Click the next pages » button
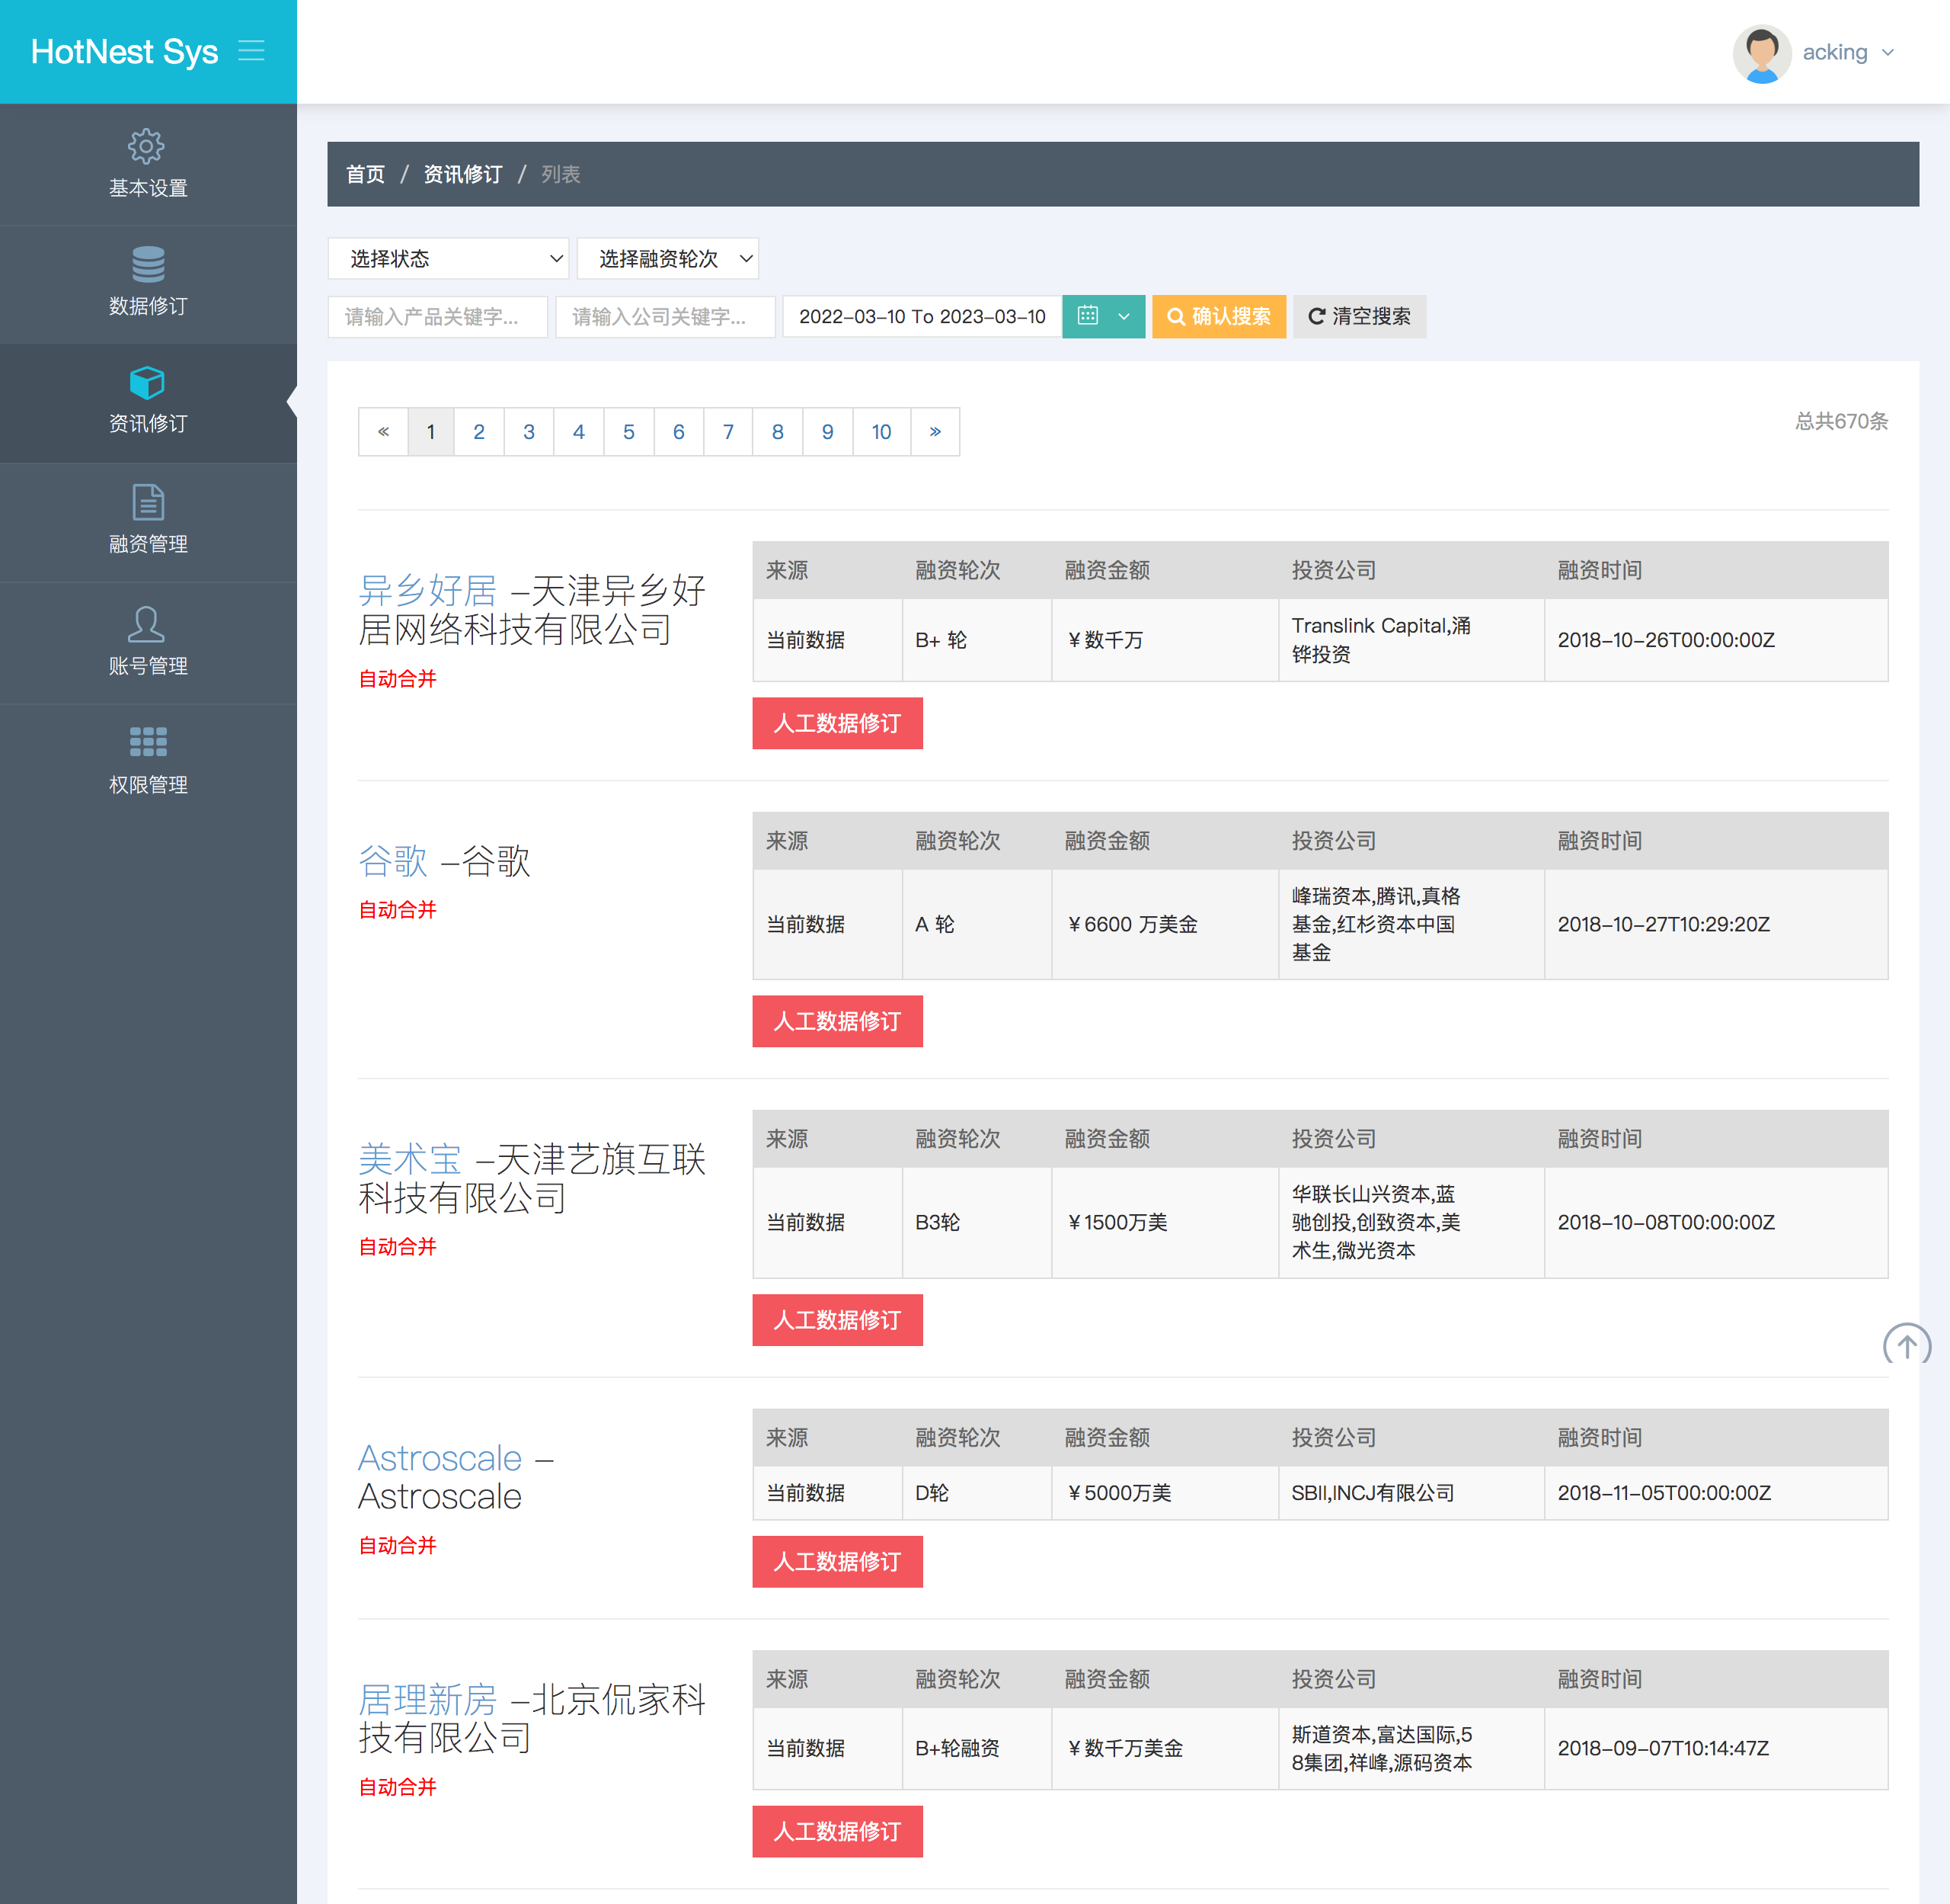This screenshot has height=1904, width=1950. pos(935,432)
